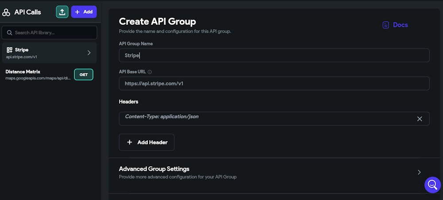
Task: Focus the API Group Name input
Action: pyautogui.click(x=274, y=55)
